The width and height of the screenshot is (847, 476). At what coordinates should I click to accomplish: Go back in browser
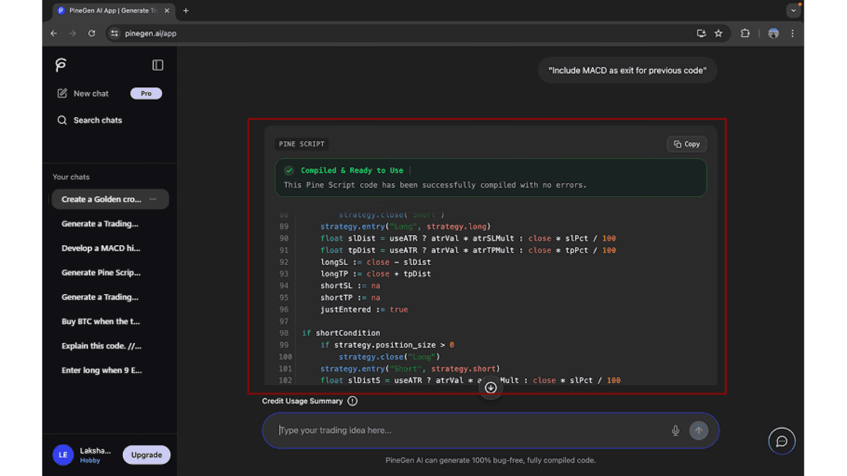54,33
